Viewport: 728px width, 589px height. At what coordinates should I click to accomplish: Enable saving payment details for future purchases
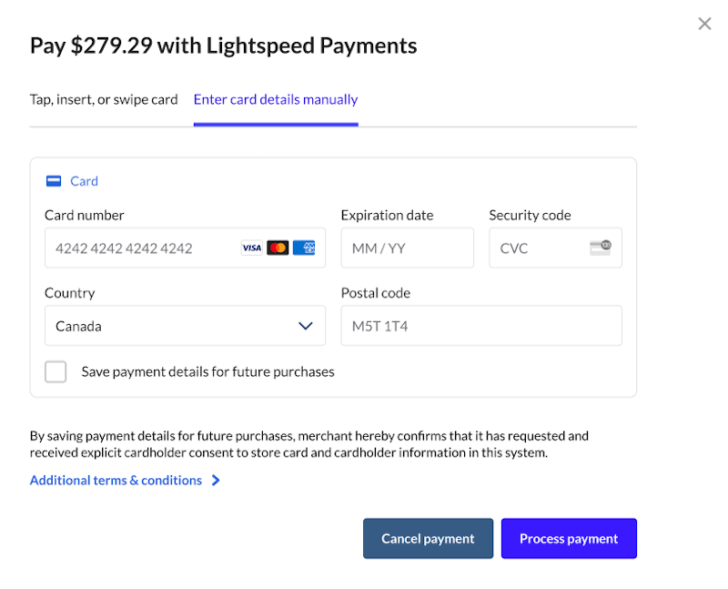(56, 371)
